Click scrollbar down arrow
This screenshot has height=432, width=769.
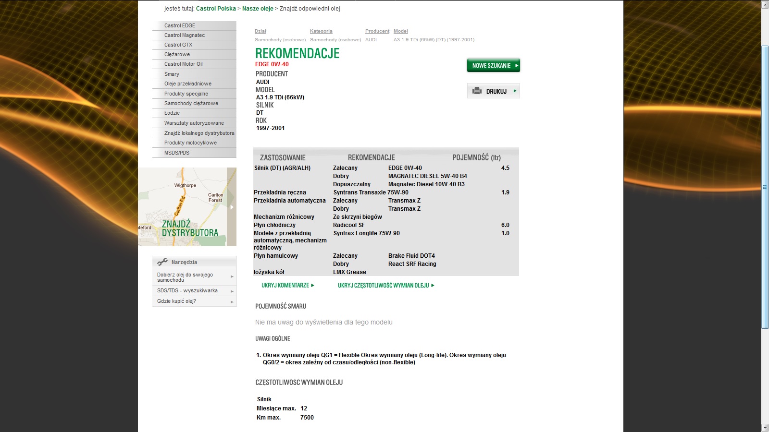click(x=765, y=428)
